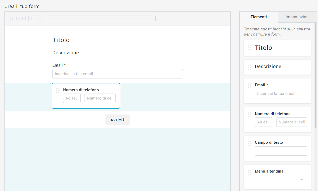Viewport: 318px width, 191px height.
Task: Click drag handle of phone field in form canvas
Action: click(x=58, y=91)
